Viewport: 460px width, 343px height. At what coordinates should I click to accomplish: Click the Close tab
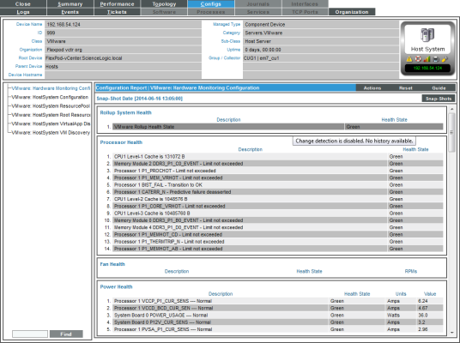pos(23,3)
